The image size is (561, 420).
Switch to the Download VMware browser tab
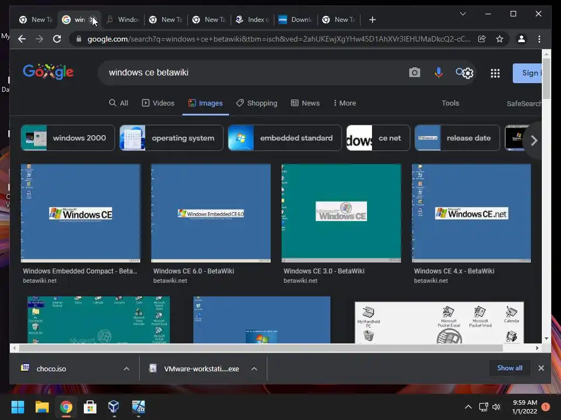coord(295,20)
